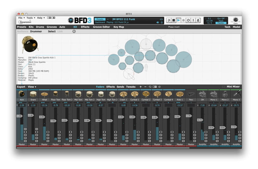Select the Floor Tom 2 channel image
Screen dimensions: 258x169
click(x=67, y=94)
